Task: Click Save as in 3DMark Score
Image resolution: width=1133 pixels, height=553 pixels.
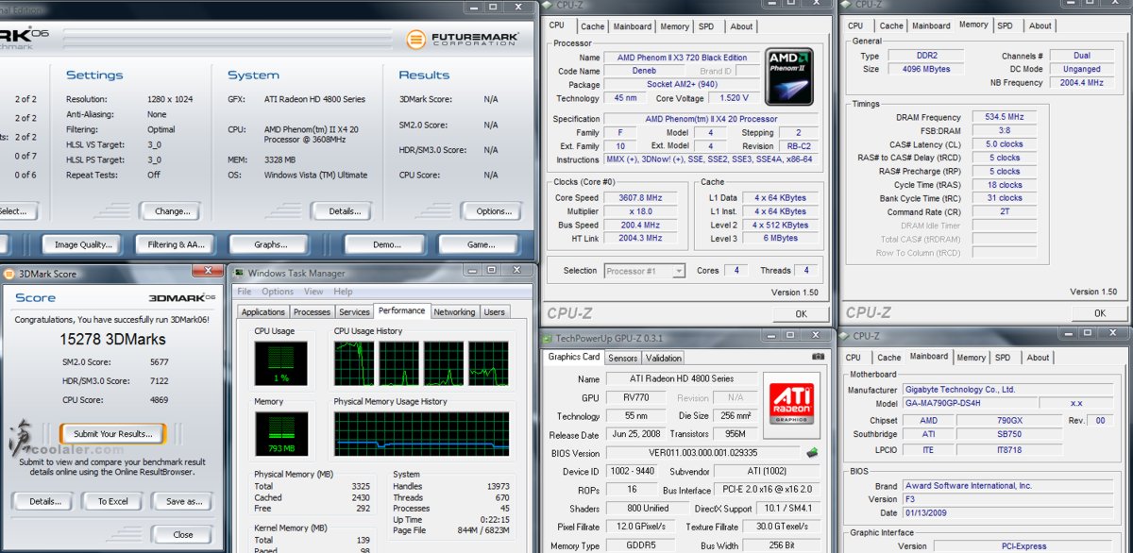Action: click(x=184, y=501)
